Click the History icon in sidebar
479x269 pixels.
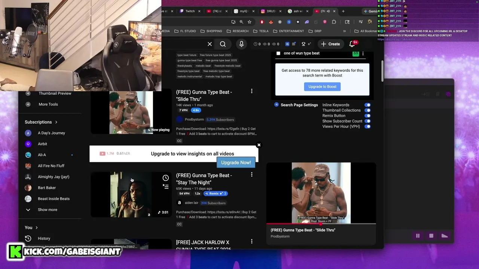click(x=28, y=238)
